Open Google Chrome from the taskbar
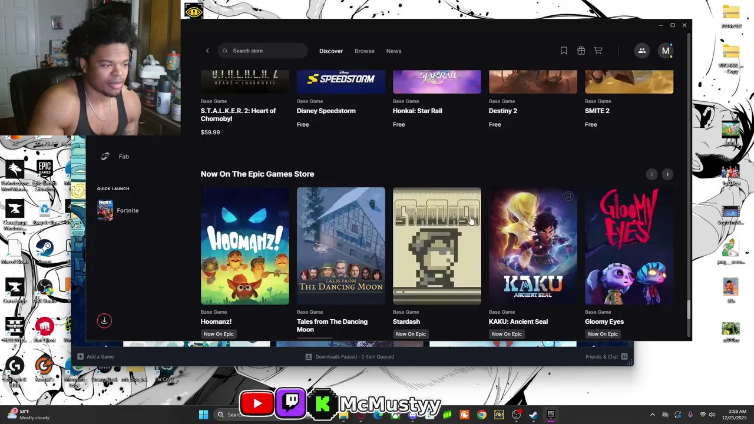Image resolution: width=754 pixels, height=424 pixels. point(482,415)
